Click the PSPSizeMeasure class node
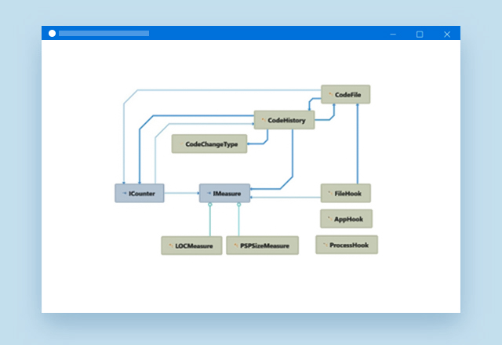 click(263, 245)
